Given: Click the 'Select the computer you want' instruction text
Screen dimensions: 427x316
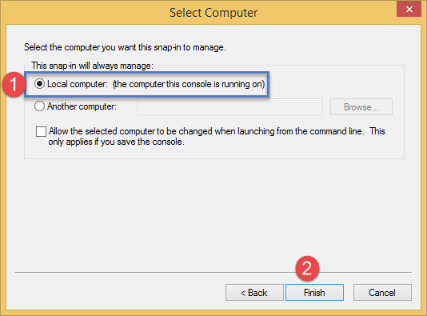Looking at the screenshot, I should coord(125,47).
